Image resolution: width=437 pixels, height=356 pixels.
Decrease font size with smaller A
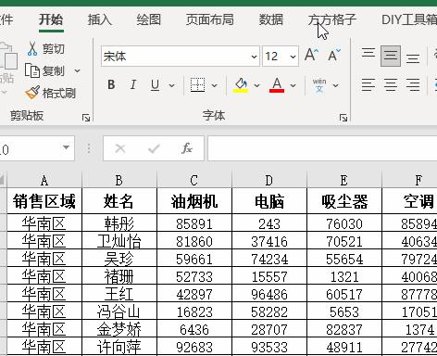pyautogui.click(x=334, y=55)
